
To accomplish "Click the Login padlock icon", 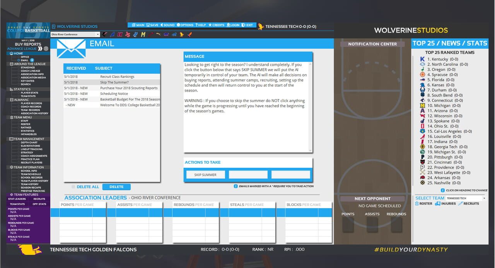I will point(228,25).
